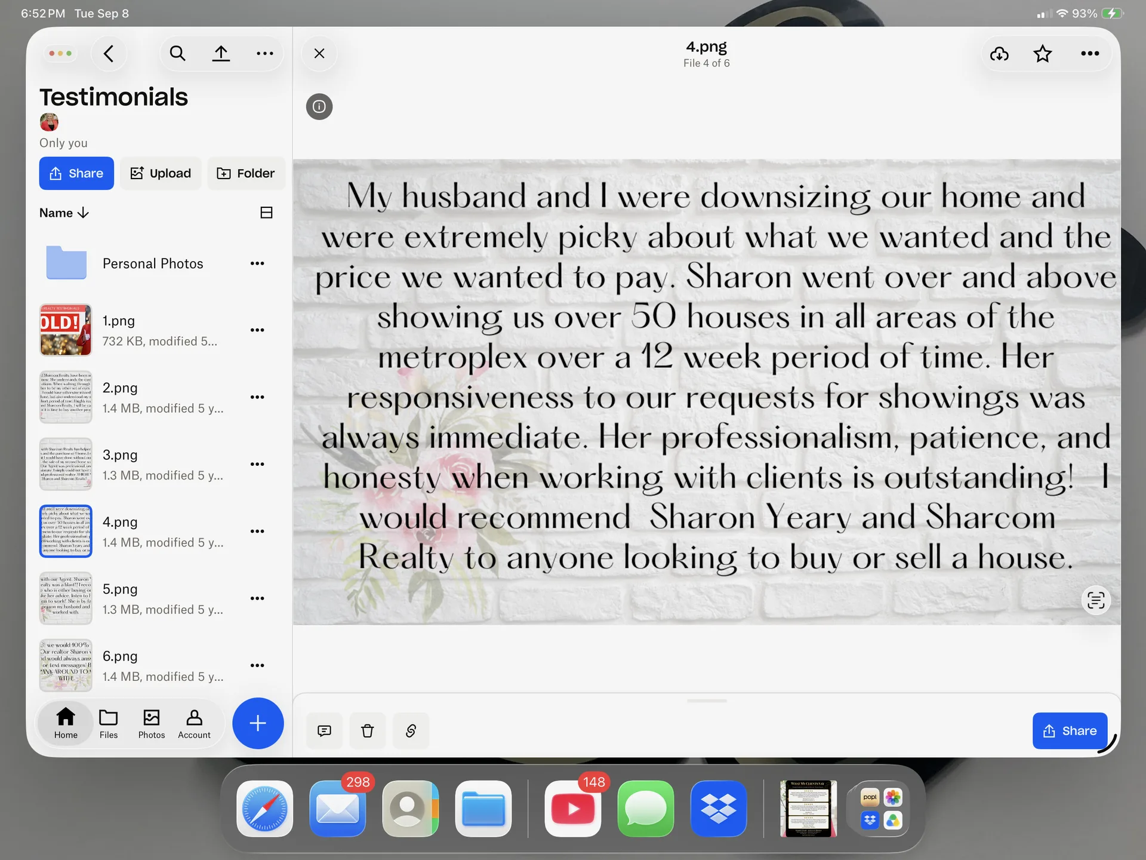Click the blue Share button in the Testimonials folder
Image resolution: width=1146 pixels, height=860 pixels.
tap(76, 173)
